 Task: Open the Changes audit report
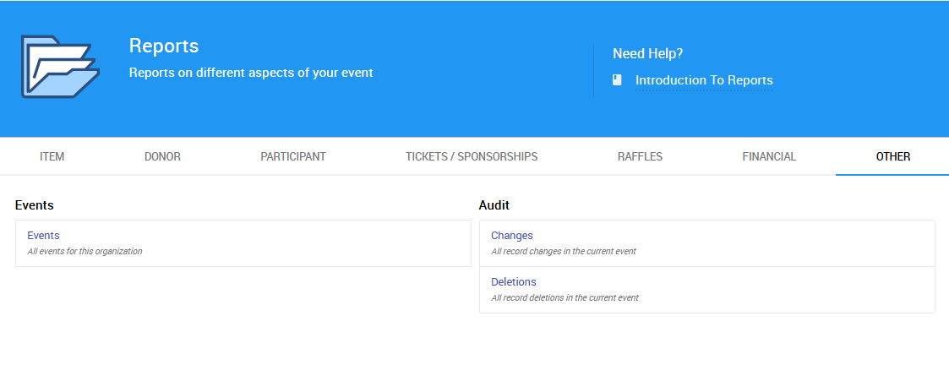point(511,236)
